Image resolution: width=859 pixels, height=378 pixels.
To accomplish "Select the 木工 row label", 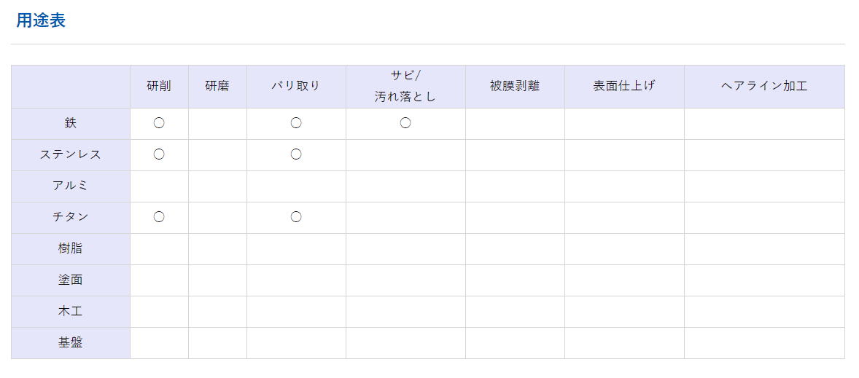I will pyautogui.click(x=71, y=311).
